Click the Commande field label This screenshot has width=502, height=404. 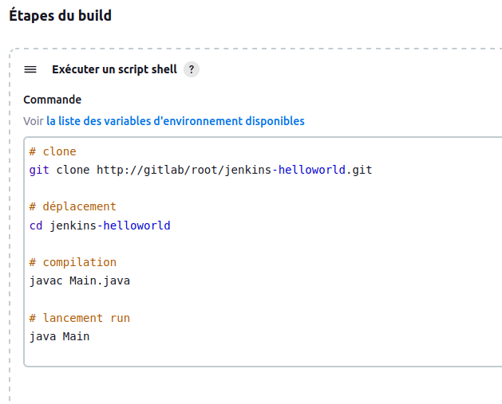pos(52,100)
